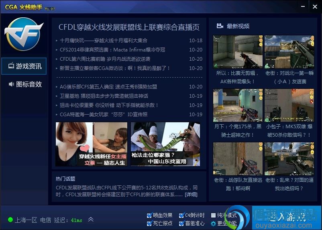Open news AG俱乐部CFS第五人确定
Image resolution: width=322 pixels, height=230 pixels.
tap(108, 86)
